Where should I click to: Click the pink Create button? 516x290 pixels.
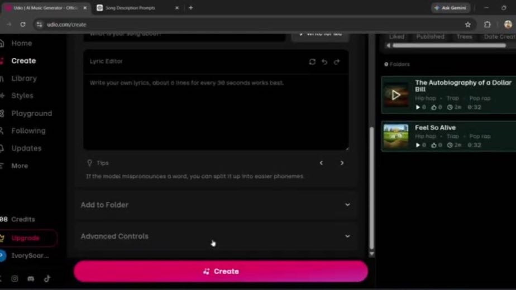pos(221,271)
